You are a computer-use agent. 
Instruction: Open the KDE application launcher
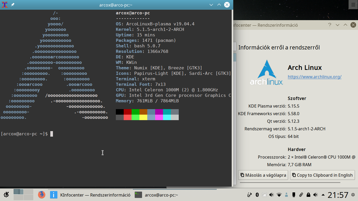(6, 195)
